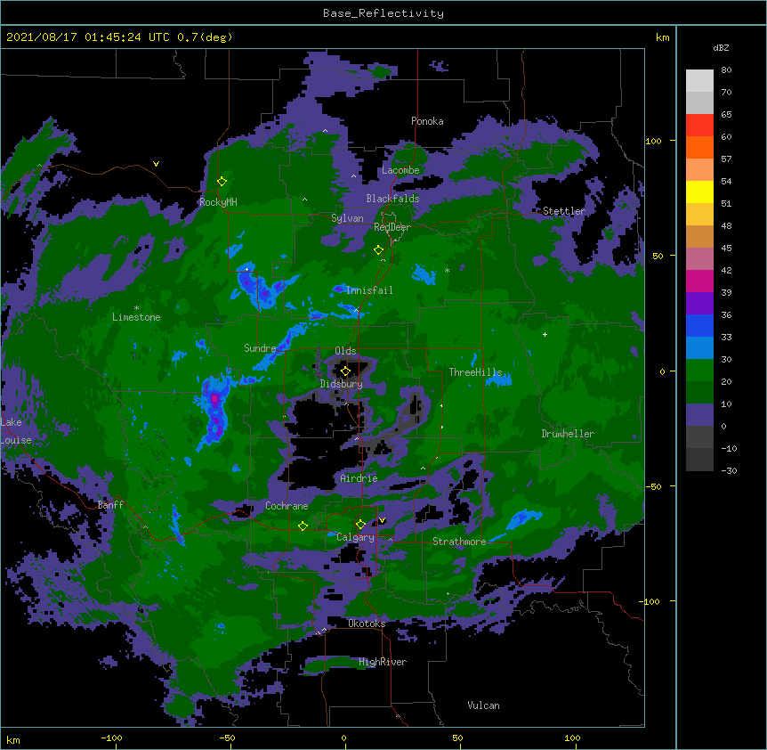The width and height of the screenshot is (767, 750).
Task: Click the Limestone label
Action: pos(136,317)
